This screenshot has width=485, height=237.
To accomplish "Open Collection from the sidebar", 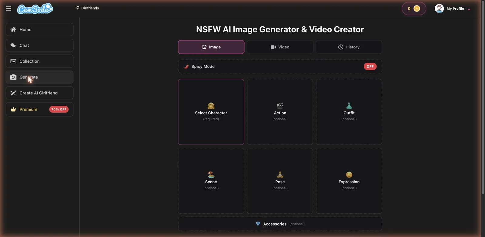I will click(x=39, y=61).
